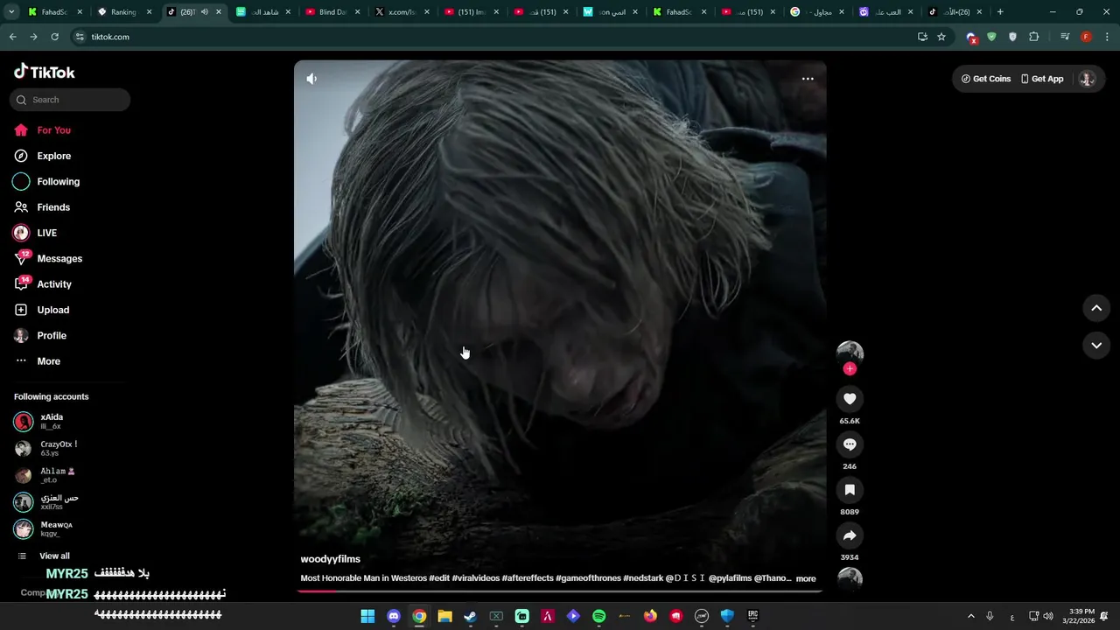This screenshot has height=630, width=1120.
Task: Show hidden system tray icons
Action: tap(970, 616)
